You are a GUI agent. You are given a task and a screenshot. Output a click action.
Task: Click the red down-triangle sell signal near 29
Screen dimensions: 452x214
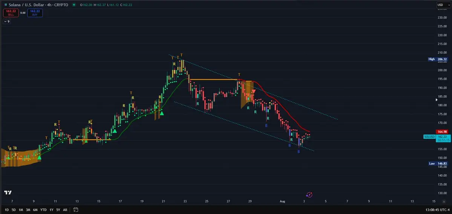pyautogui.click(x=253, y=91)
